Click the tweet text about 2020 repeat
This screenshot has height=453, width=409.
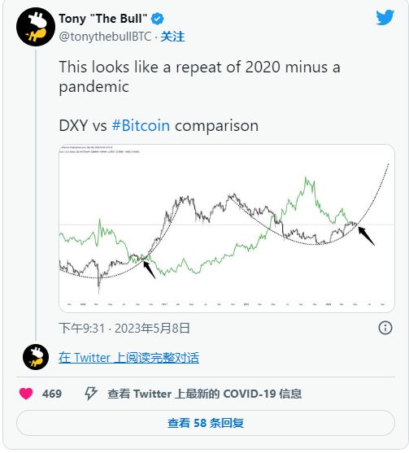(x=199, y=76)
